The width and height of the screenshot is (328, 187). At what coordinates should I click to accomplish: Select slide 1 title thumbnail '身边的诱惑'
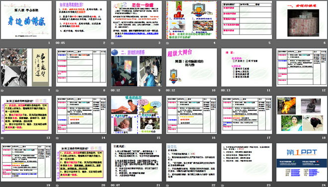26,20
